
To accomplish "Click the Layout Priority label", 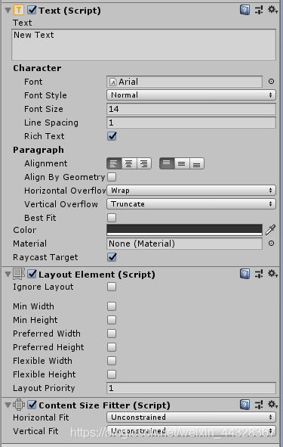I will tap(44, 388).
